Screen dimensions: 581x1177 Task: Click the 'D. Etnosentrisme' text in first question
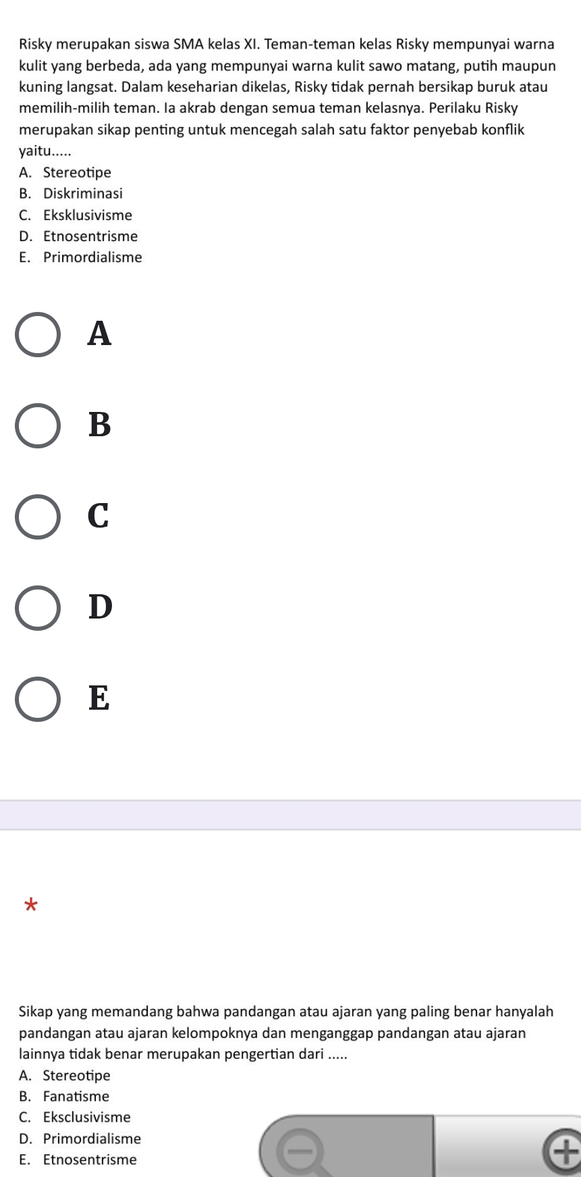pyautogui.click(x=78, y=236)
